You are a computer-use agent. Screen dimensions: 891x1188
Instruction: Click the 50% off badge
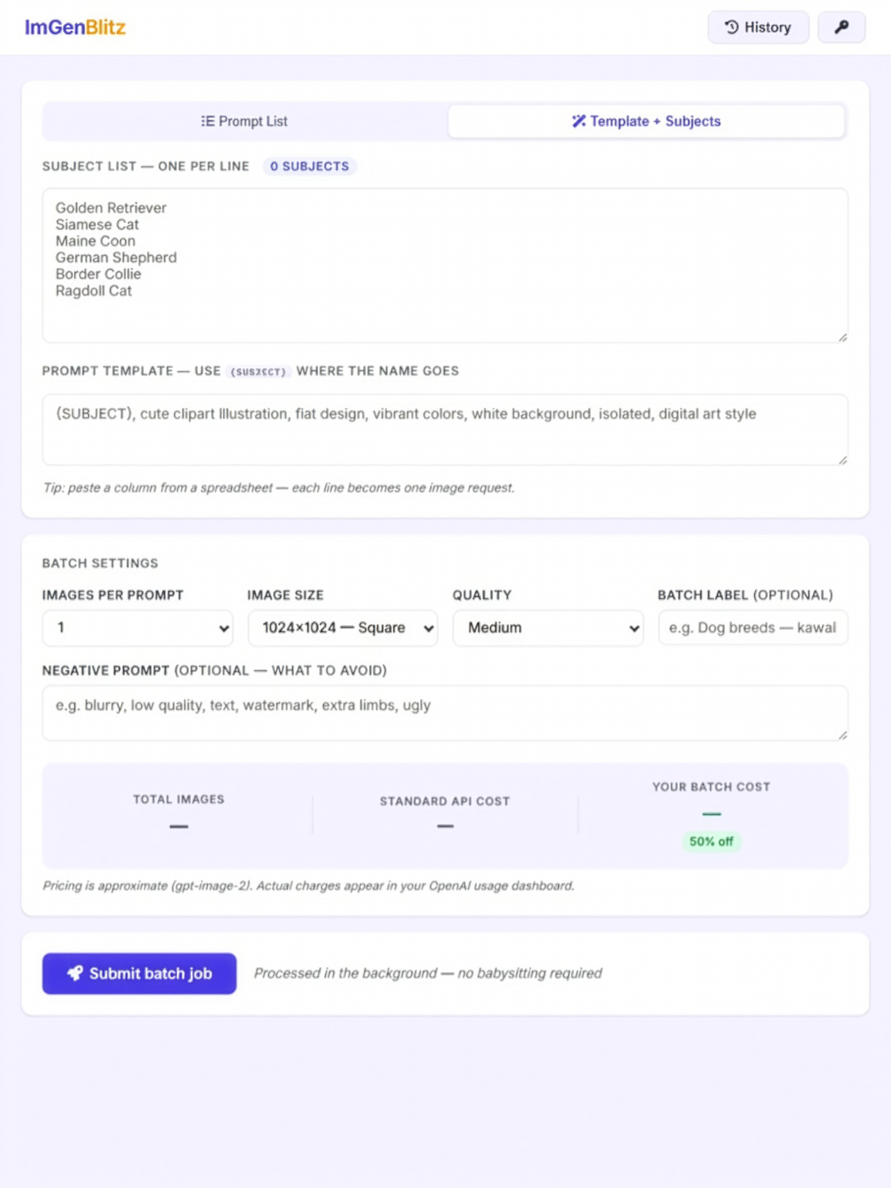coord(711,841)
